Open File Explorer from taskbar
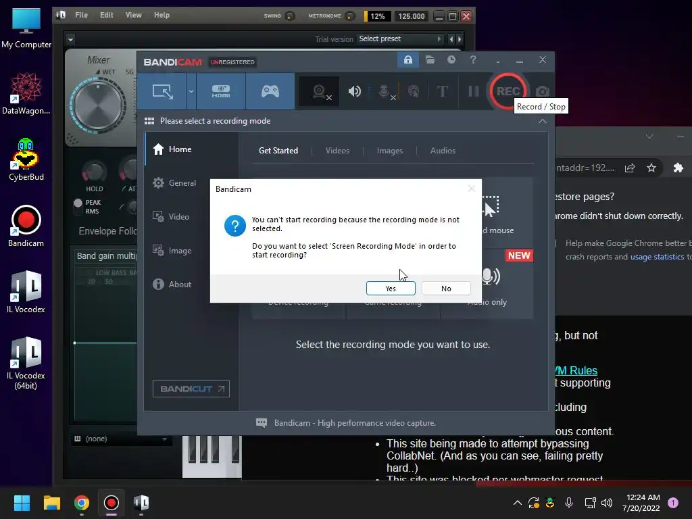Image resolution: width=692 pixels, height=519 pixels. [x=51, y=503]
